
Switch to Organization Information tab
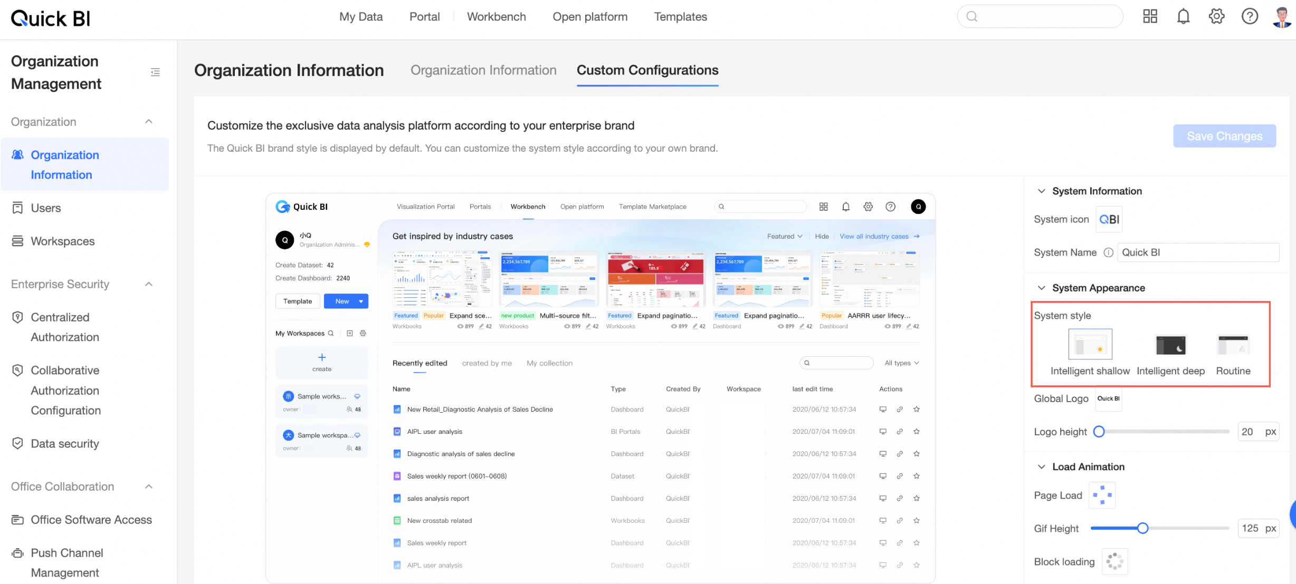(483, 70)
